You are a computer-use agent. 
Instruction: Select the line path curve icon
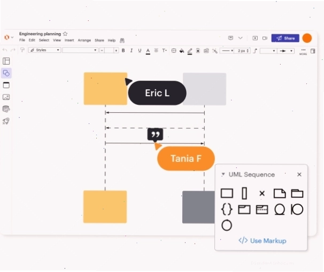[x=256, y=51]
